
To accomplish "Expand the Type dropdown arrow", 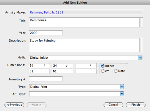I will [122, 87].
